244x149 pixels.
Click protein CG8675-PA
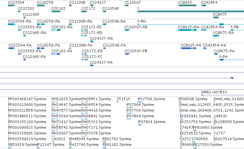(224, 51)
